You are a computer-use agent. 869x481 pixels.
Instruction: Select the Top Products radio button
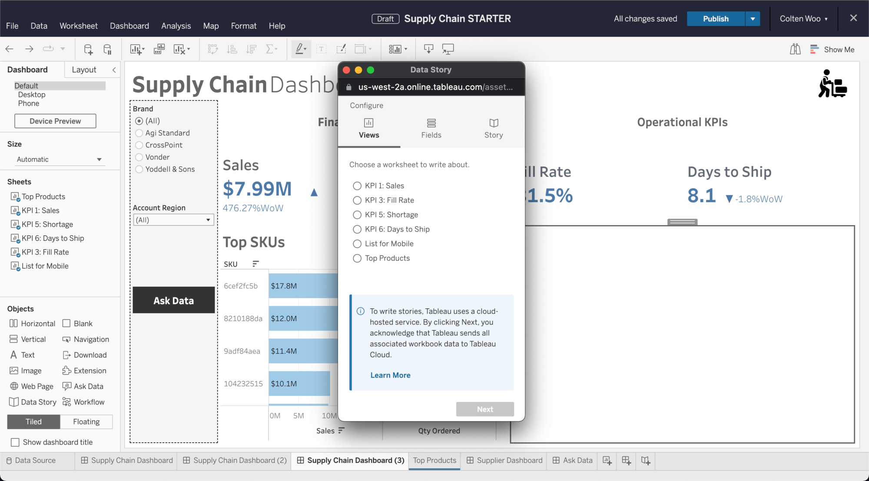356,258
